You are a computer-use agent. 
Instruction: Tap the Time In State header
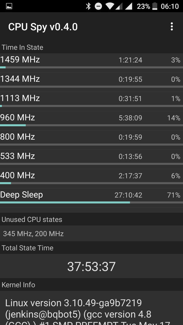(x=22, y=47)
